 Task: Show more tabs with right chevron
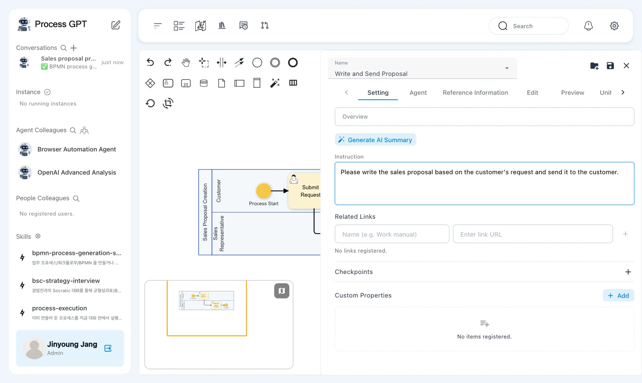point(623,93)
